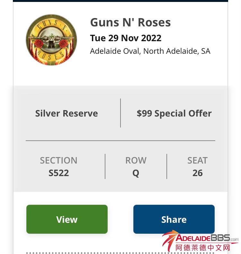Click the divider between Silver Reserve and offer
Screen dimensions: 241x254
121,113
